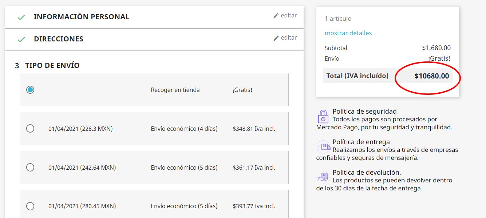Click the 1 artículo summary label
The height and width of the screenshot is (218, 486).
point(338,19)
